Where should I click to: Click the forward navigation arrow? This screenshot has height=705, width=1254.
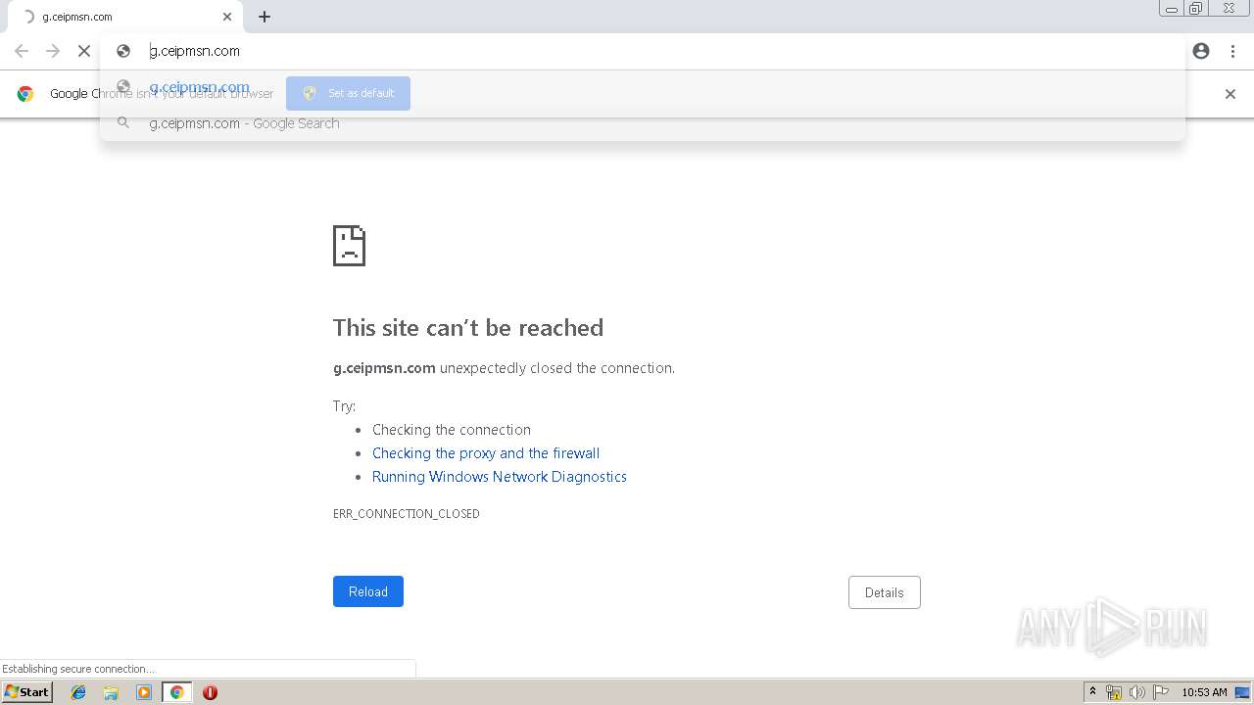pos(53,51)
